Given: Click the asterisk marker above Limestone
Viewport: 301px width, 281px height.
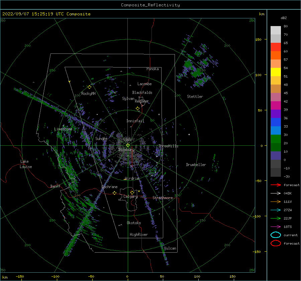Looking at the screenshot, I should 63,126.
